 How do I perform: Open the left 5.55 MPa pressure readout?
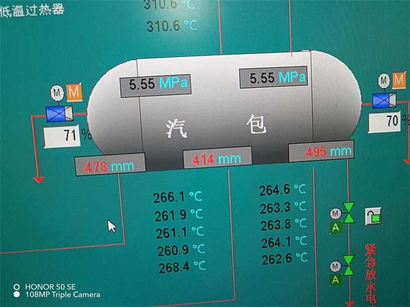click(x=153, y=85)
